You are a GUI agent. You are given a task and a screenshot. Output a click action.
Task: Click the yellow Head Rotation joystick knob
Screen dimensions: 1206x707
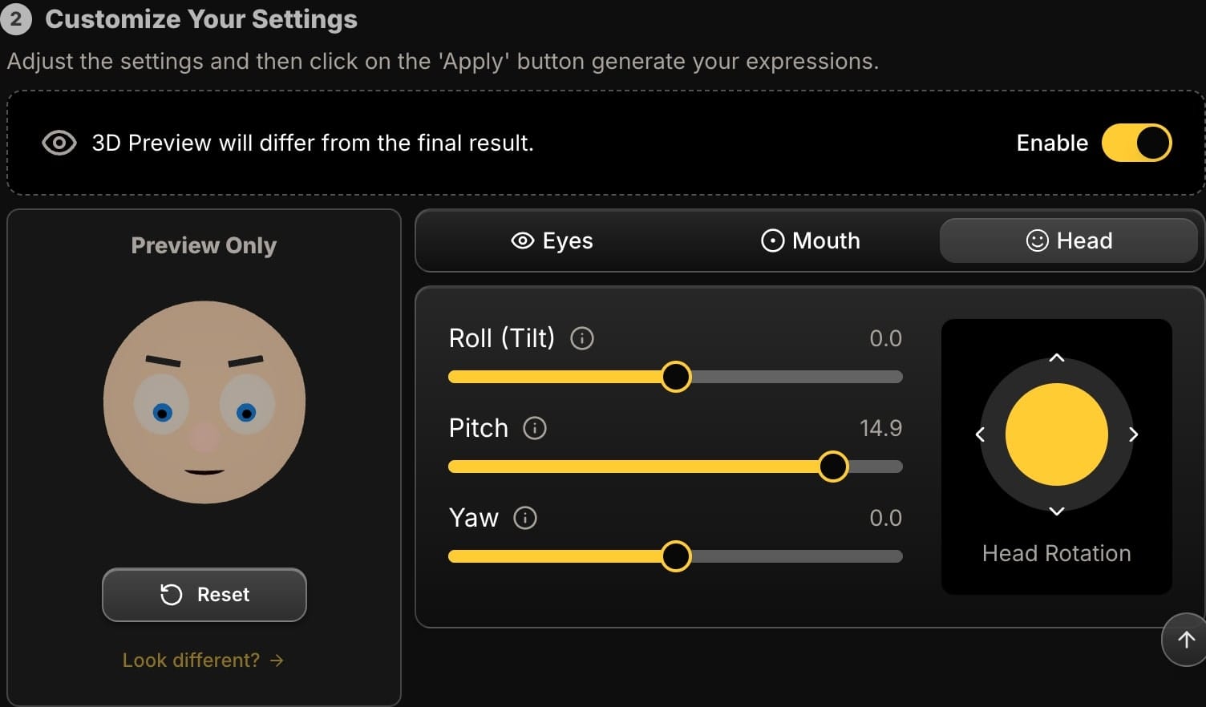click(1057, 434)
